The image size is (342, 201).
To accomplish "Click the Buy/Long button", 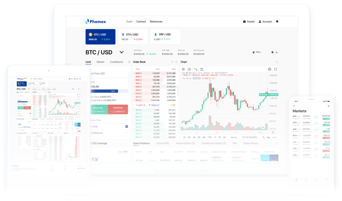I will [x=99, y=109].
